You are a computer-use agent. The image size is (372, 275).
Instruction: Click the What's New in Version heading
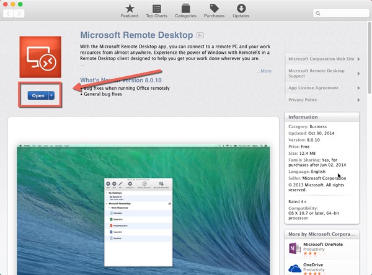[121, 80]
